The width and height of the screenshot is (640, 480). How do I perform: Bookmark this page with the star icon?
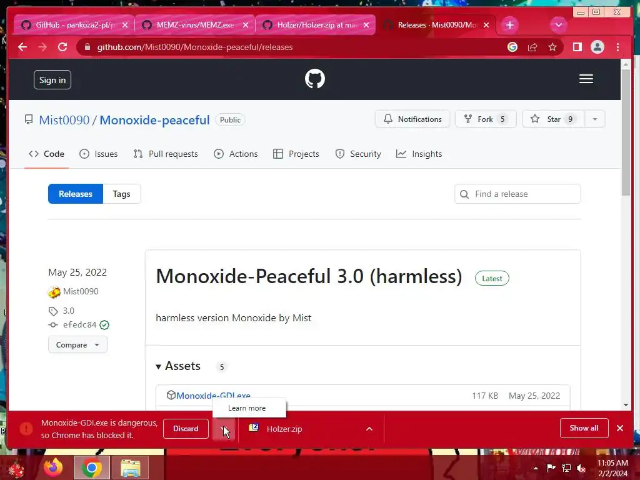[x=552, y=47]
